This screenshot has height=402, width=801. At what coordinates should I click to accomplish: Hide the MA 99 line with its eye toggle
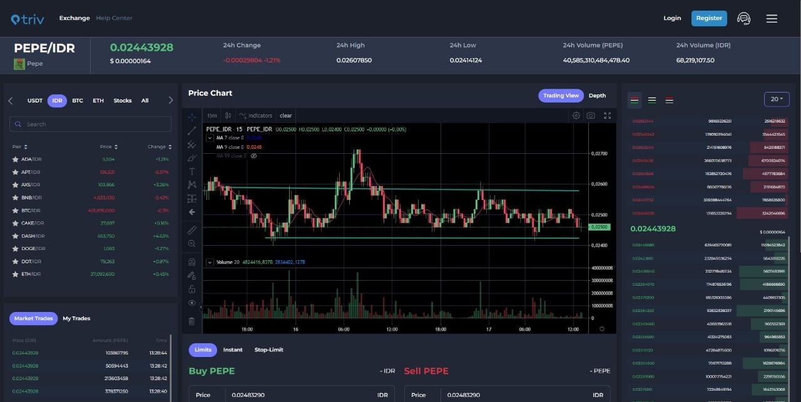coord(253,156)
